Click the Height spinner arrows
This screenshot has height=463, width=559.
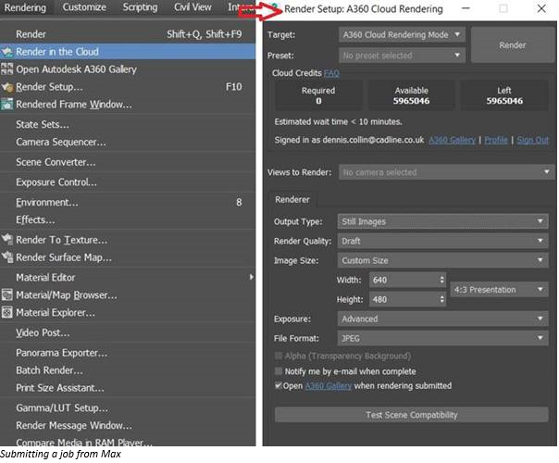(x=442, y=299)
